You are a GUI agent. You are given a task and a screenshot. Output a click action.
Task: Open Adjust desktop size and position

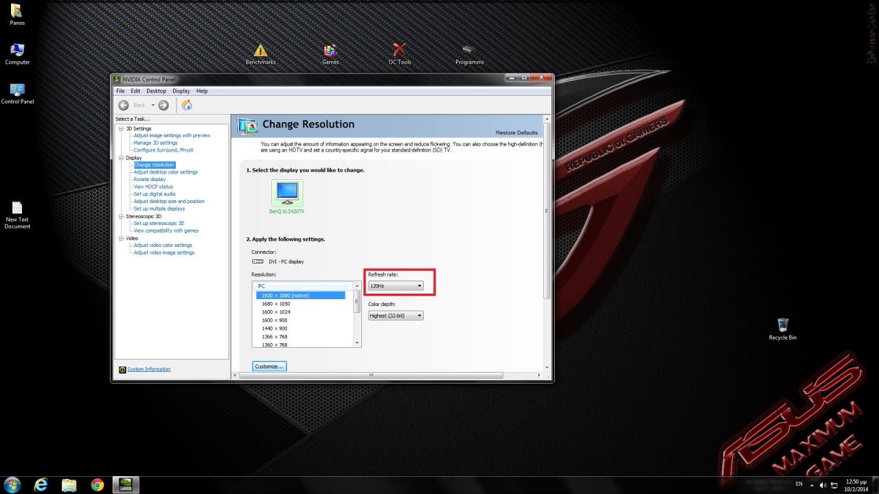point(169,202)
